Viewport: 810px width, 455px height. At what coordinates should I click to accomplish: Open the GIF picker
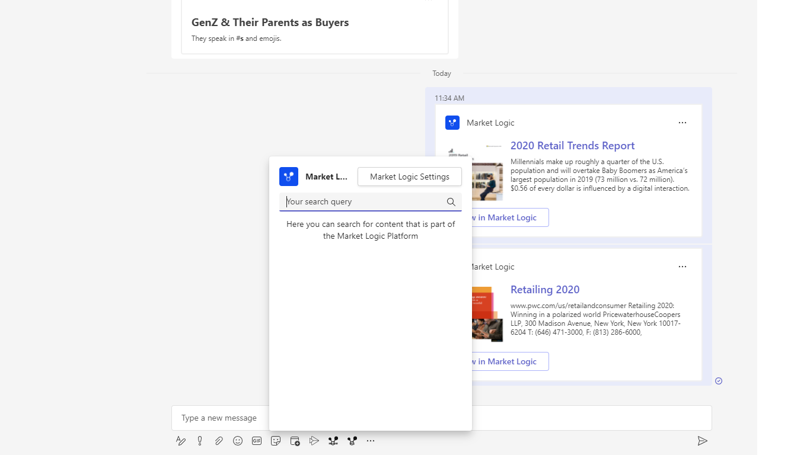click(x=257, y=441)
